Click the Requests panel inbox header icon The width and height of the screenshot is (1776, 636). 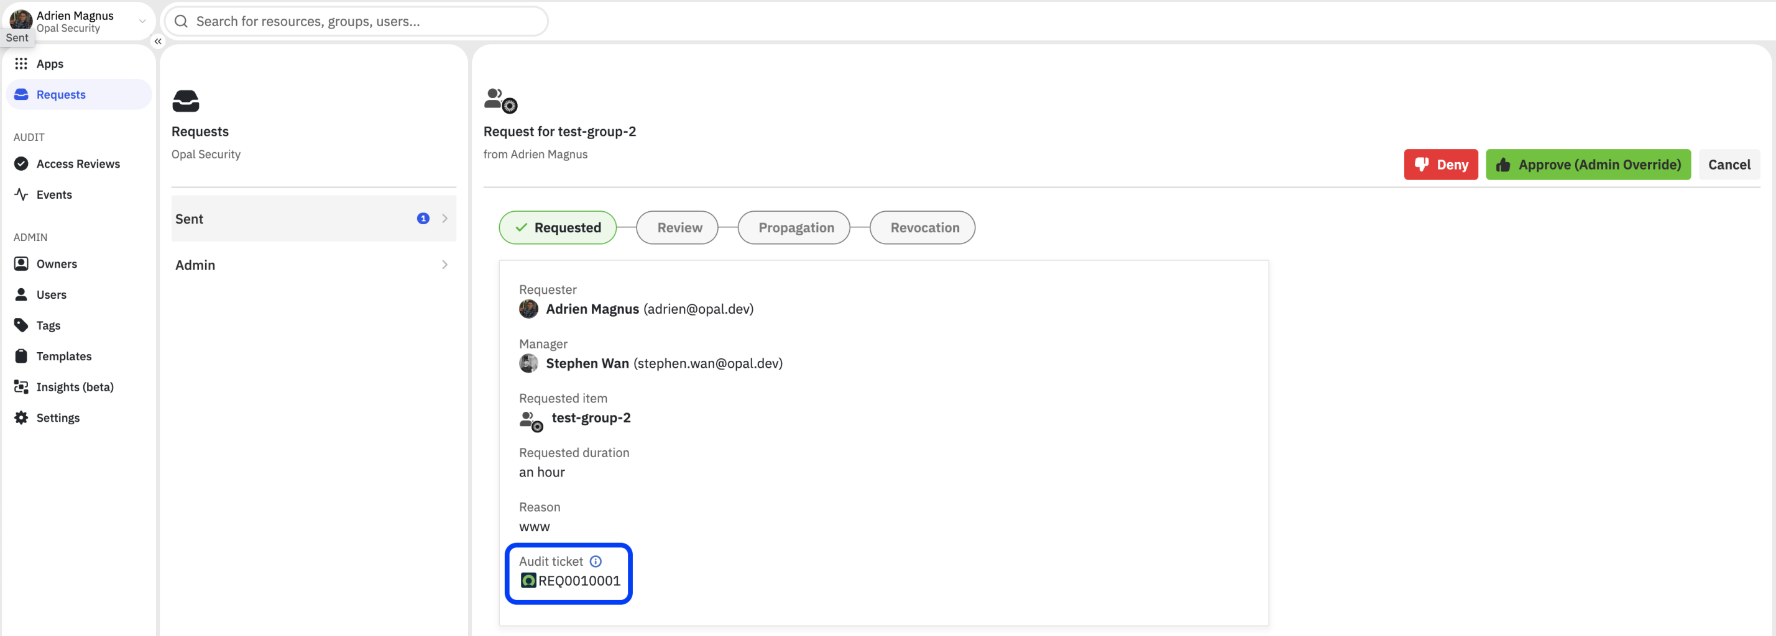[x=185, y=101]
